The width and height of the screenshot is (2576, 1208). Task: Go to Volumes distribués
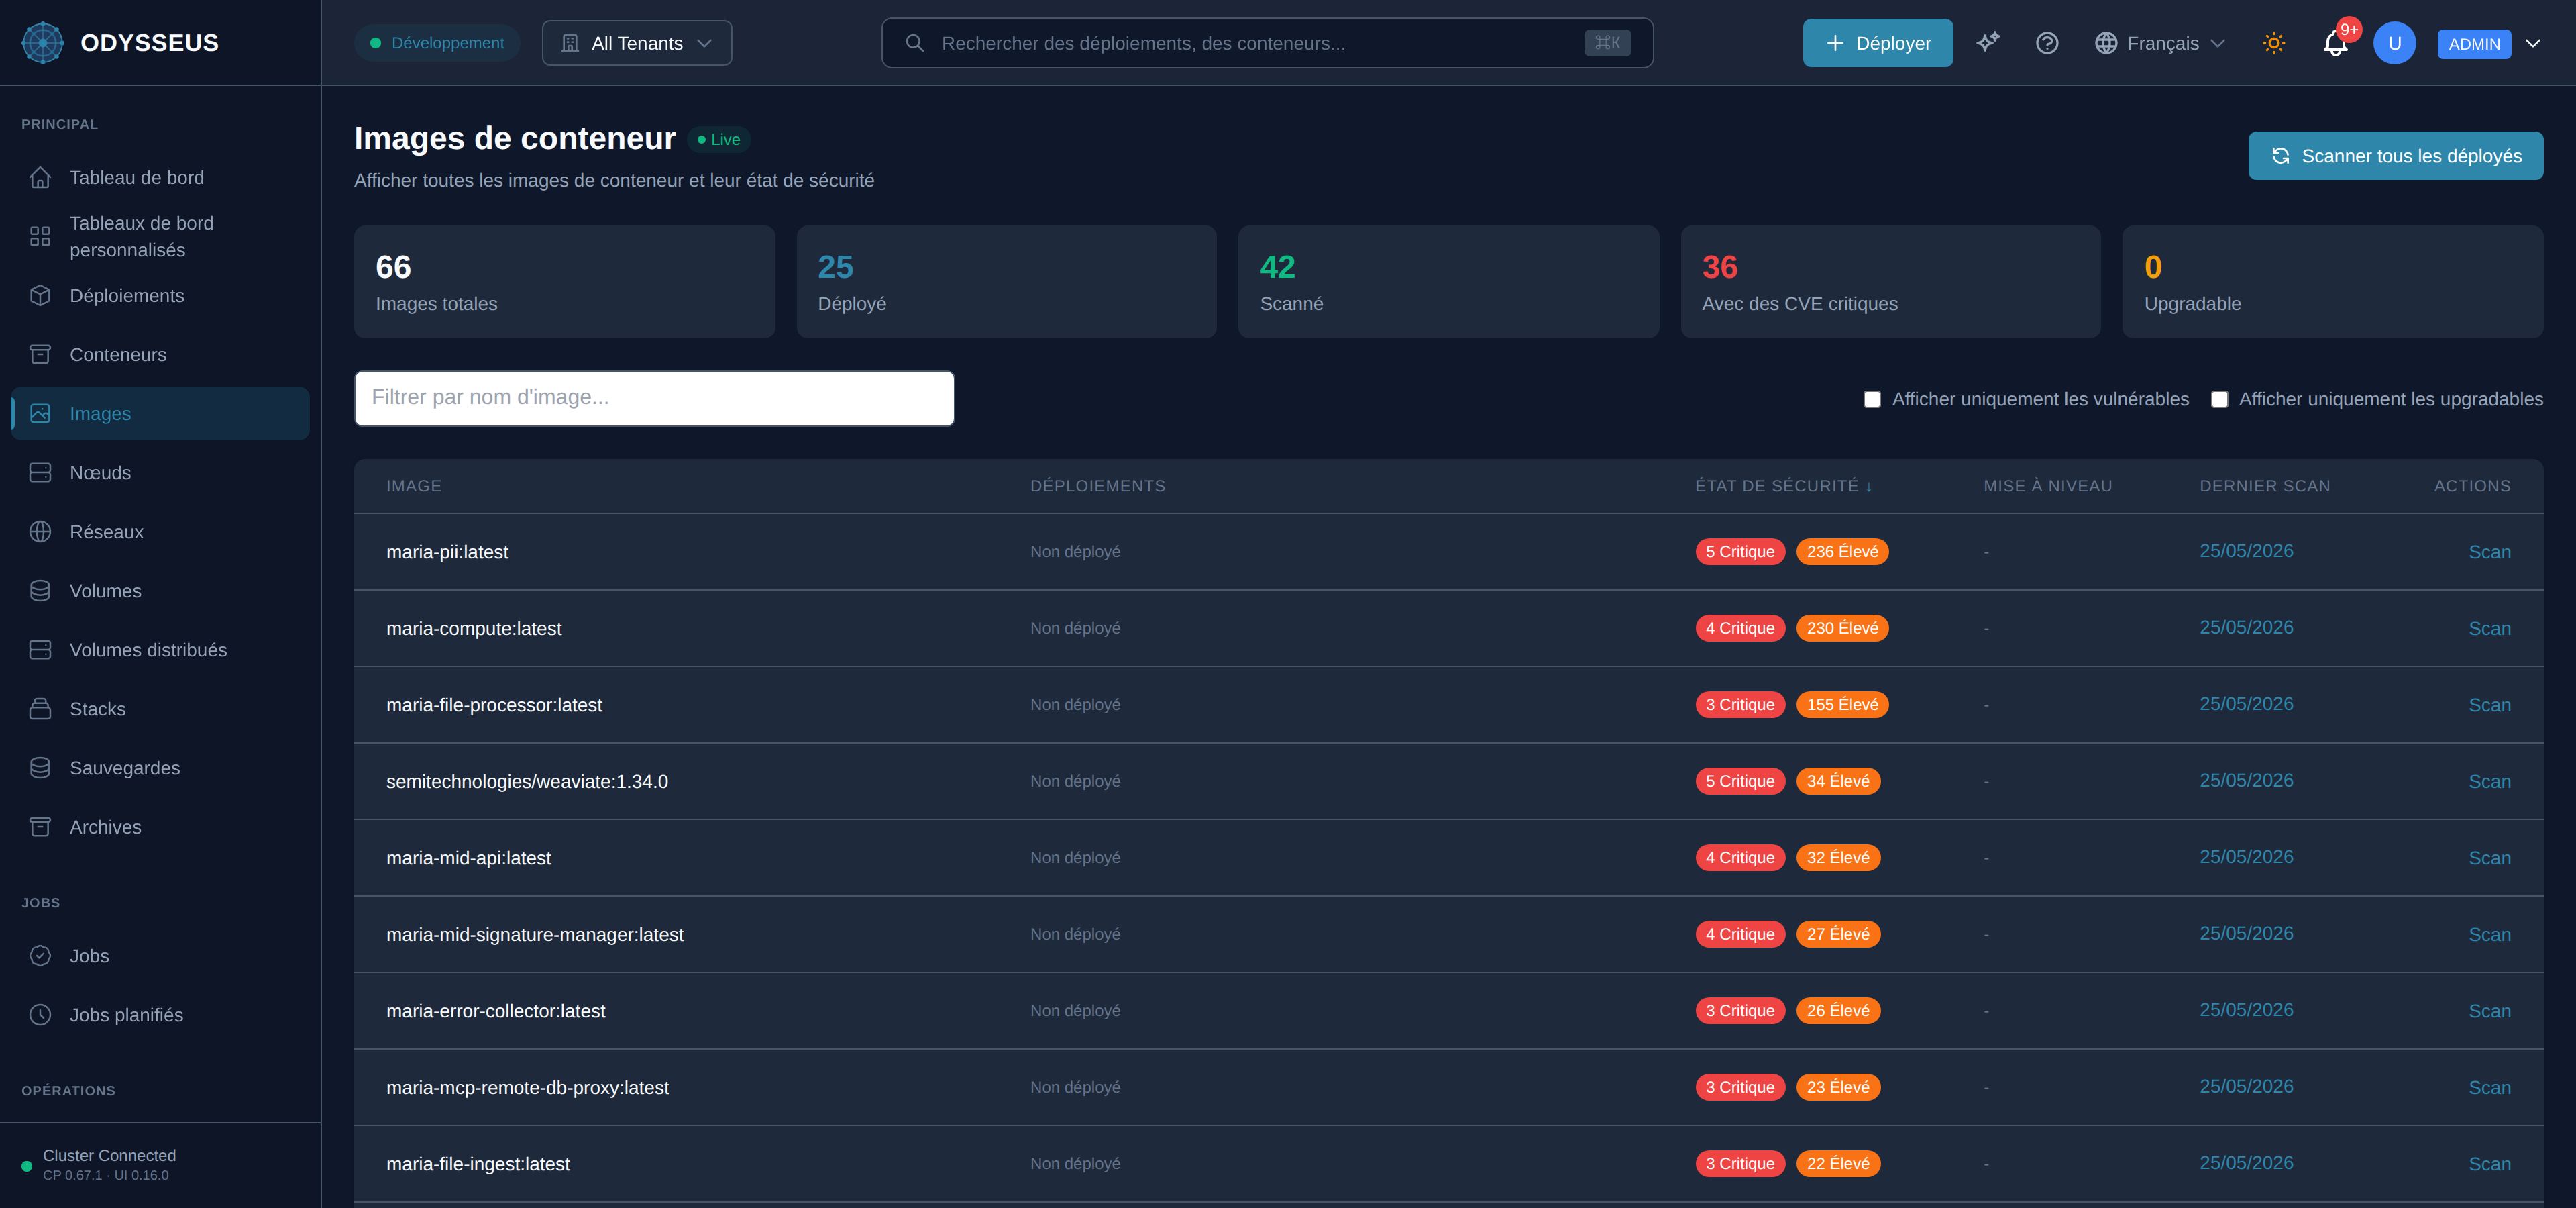160,649
